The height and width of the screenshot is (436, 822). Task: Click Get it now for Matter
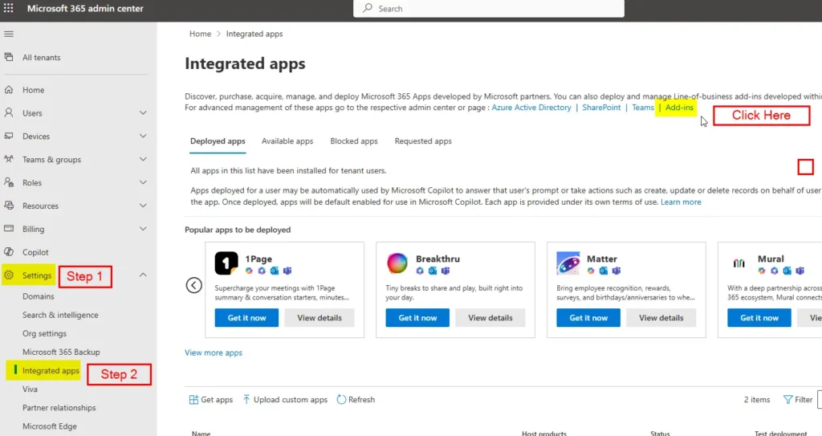(588, 318)
